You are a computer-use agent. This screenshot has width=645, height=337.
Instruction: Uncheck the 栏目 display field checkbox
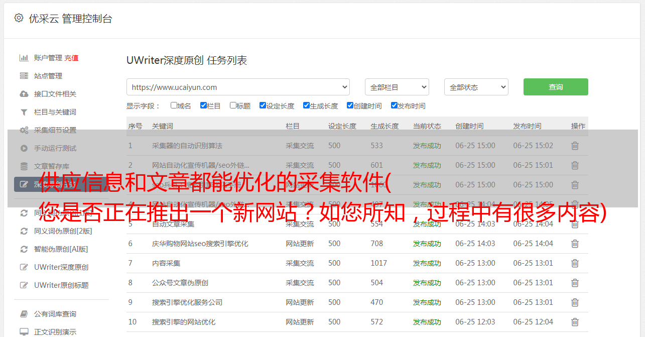click(203, 105)
